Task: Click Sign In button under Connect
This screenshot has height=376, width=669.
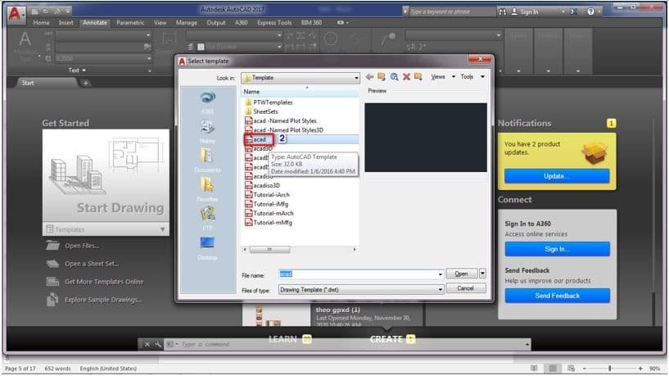Action: (x=557, y=249)
